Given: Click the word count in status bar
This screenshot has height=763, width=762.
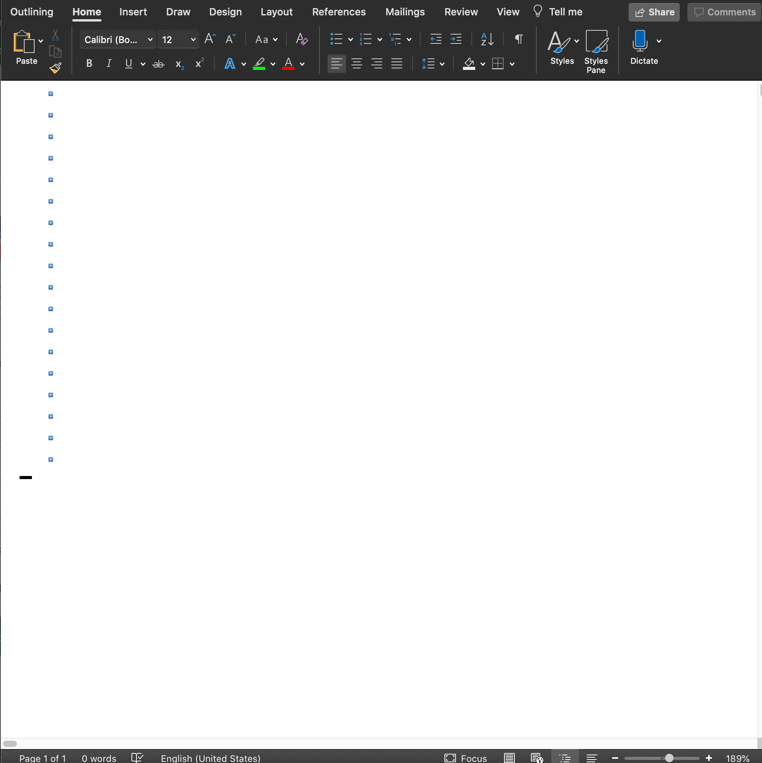Looking at the screenshot, I should pos(99,757).
